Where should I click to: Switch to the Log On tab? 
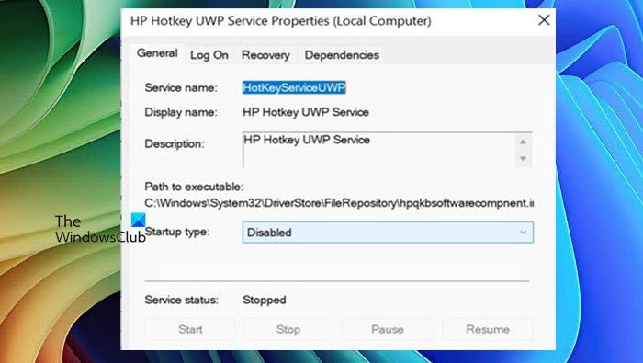pyautogui.click(x=209, y=55)
